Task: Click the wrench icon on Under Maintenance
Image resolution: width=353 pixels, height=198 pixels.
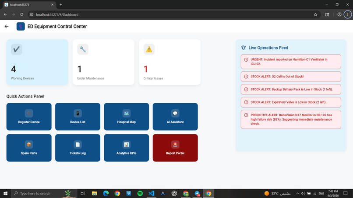Action: coord(83,49)
